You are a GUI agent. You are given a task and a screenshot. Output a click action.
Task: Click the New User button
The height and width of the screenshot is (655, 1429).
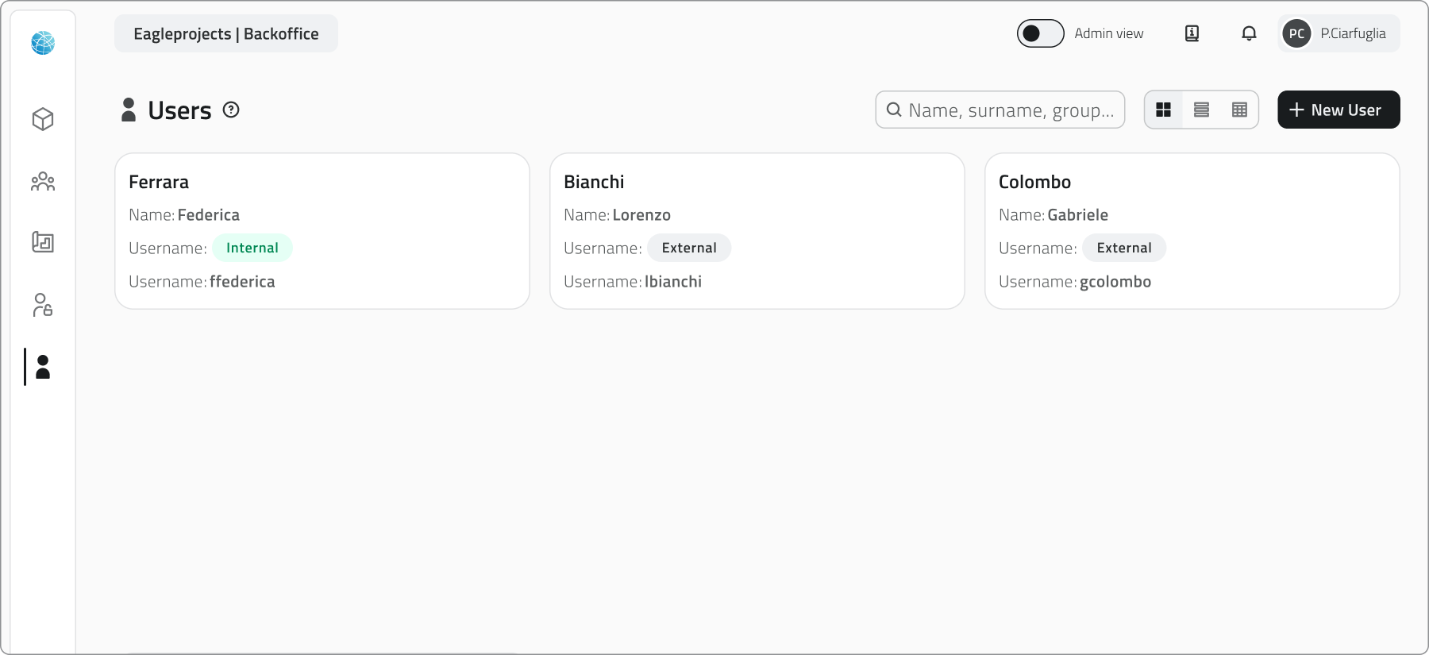[1338, 110]
